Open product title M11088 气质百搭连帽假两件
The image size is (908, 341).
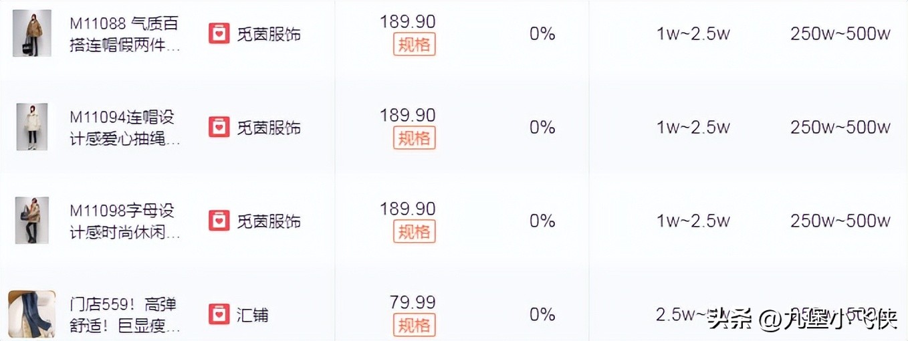(x=125, y=35)
